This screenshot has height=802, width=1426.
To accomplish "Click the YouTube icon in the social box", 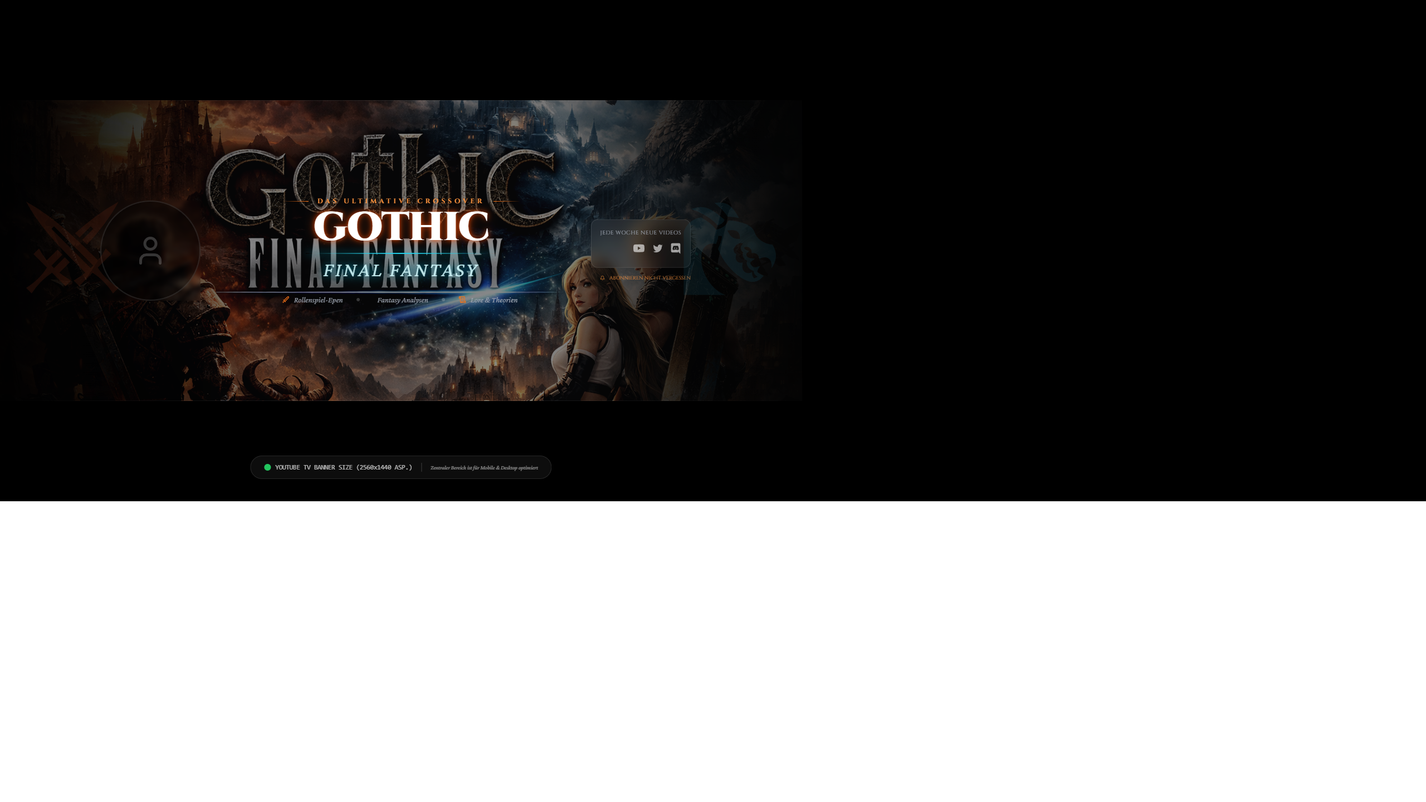I will [639, 248].
